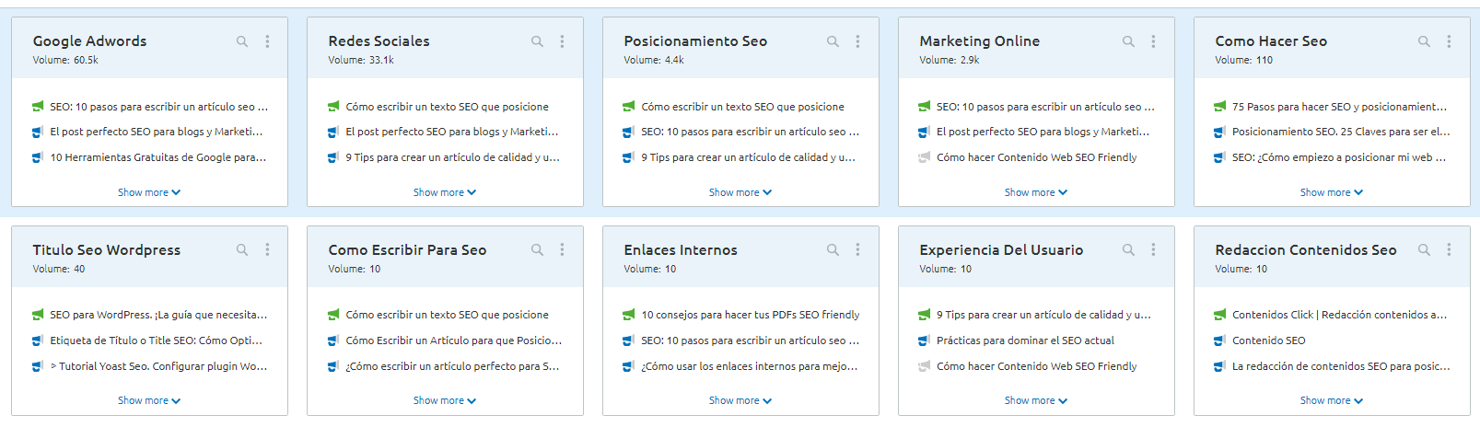Click search icon on Google Adwords card
Image resolution: width=1480 pixels, height=427 pixels.
242,41
